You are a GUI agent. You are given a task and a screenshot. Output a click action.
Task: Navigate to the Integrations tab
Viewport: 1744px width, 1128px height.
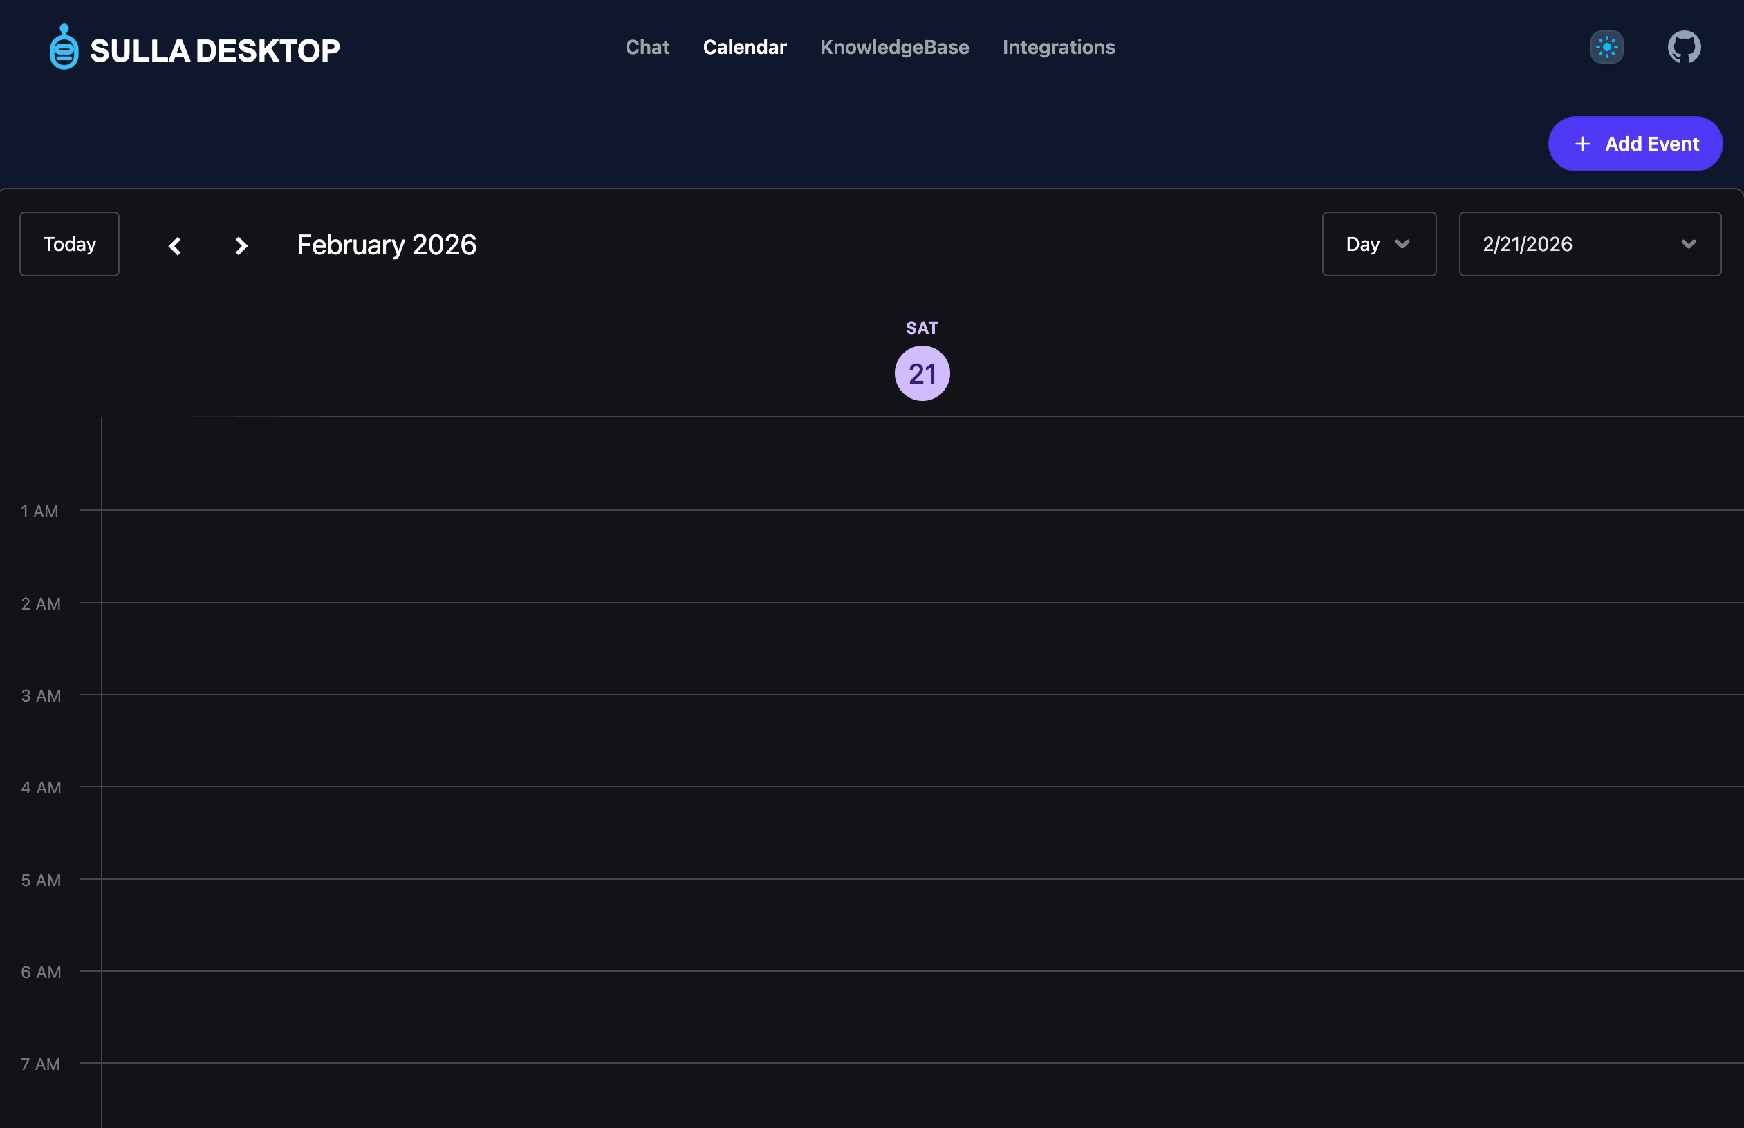1058,48
